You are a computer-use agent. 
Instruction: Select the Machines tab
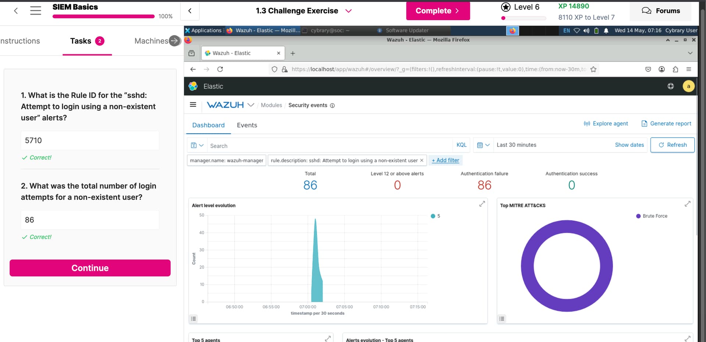pos(151,41)
